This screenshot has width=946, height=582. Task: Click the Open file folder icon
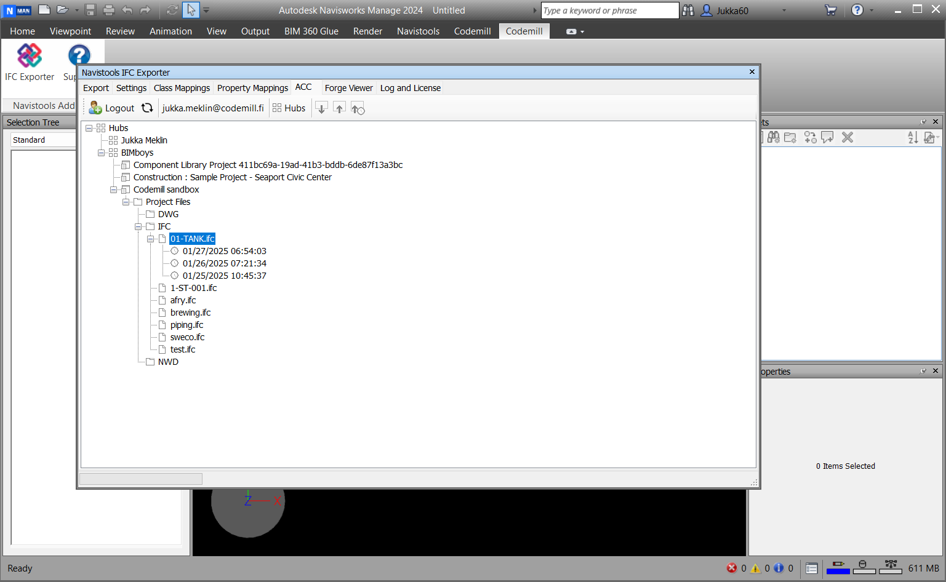pyautogui.click(x=62, y=10)
